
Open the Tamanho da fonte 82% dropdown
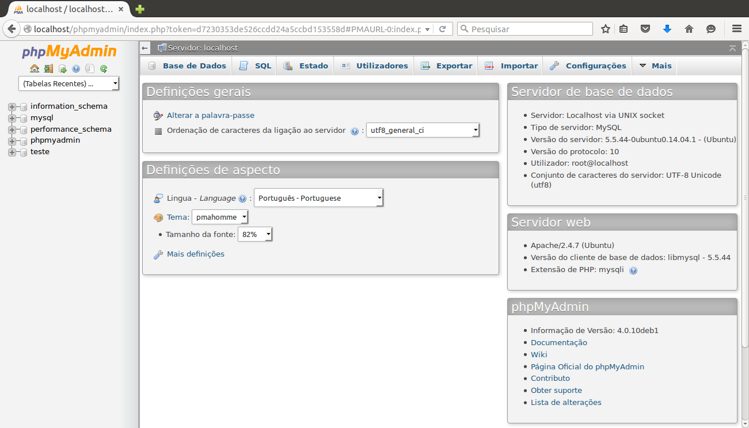[x=254, y=235]
